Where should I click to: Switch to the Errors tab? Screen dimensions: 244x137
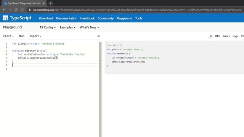[226, 36]
